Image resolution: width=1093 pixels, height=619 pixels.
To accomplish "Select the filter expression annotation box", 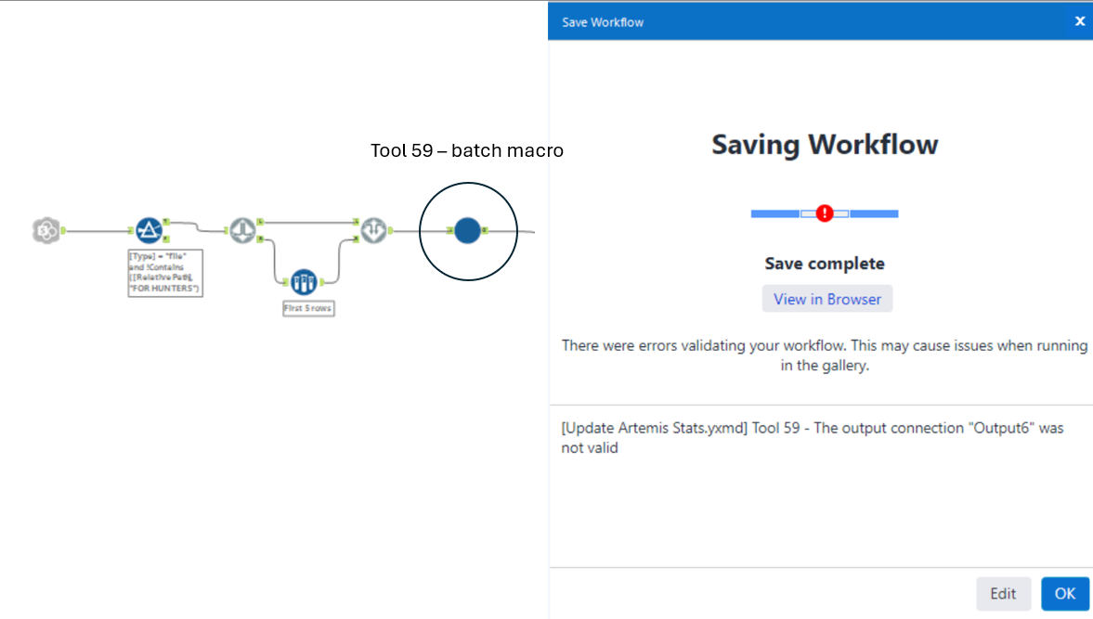I will (164, 272).
